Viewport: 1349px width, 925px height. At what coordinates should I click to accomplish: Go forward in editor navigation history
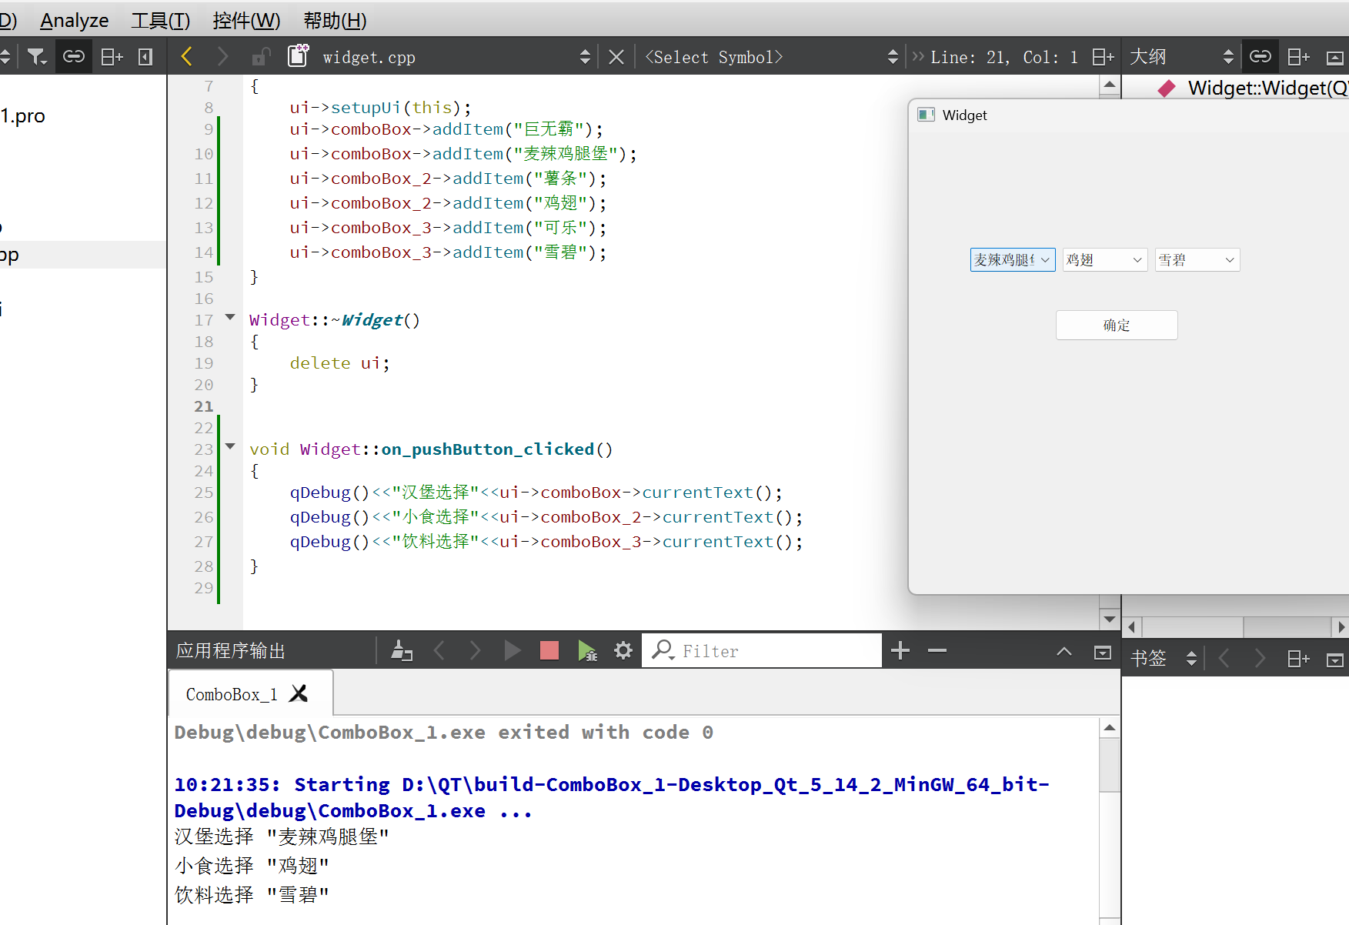[x=222, y=56]
